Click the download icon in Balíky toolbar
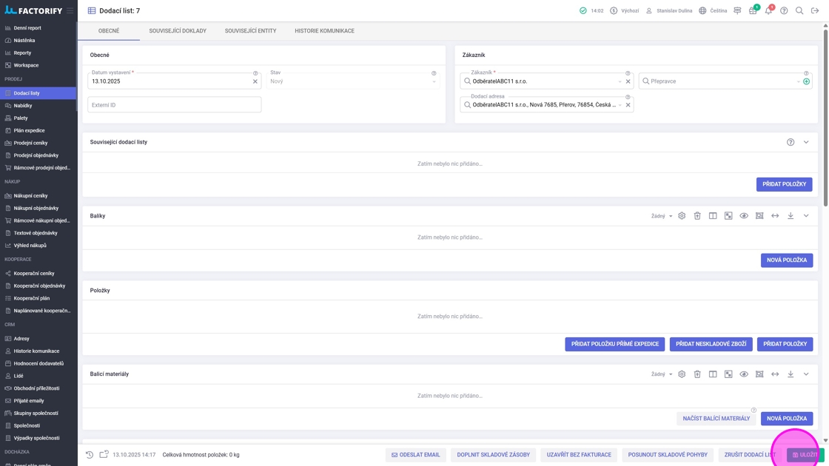 pyautogui.click(x=791, y=216)
